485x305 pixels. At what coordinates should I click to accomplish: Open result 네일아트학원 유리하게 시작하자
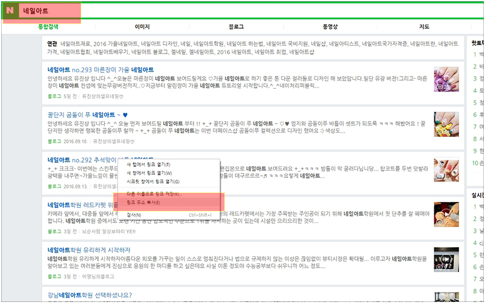click(x=89, y=250)
